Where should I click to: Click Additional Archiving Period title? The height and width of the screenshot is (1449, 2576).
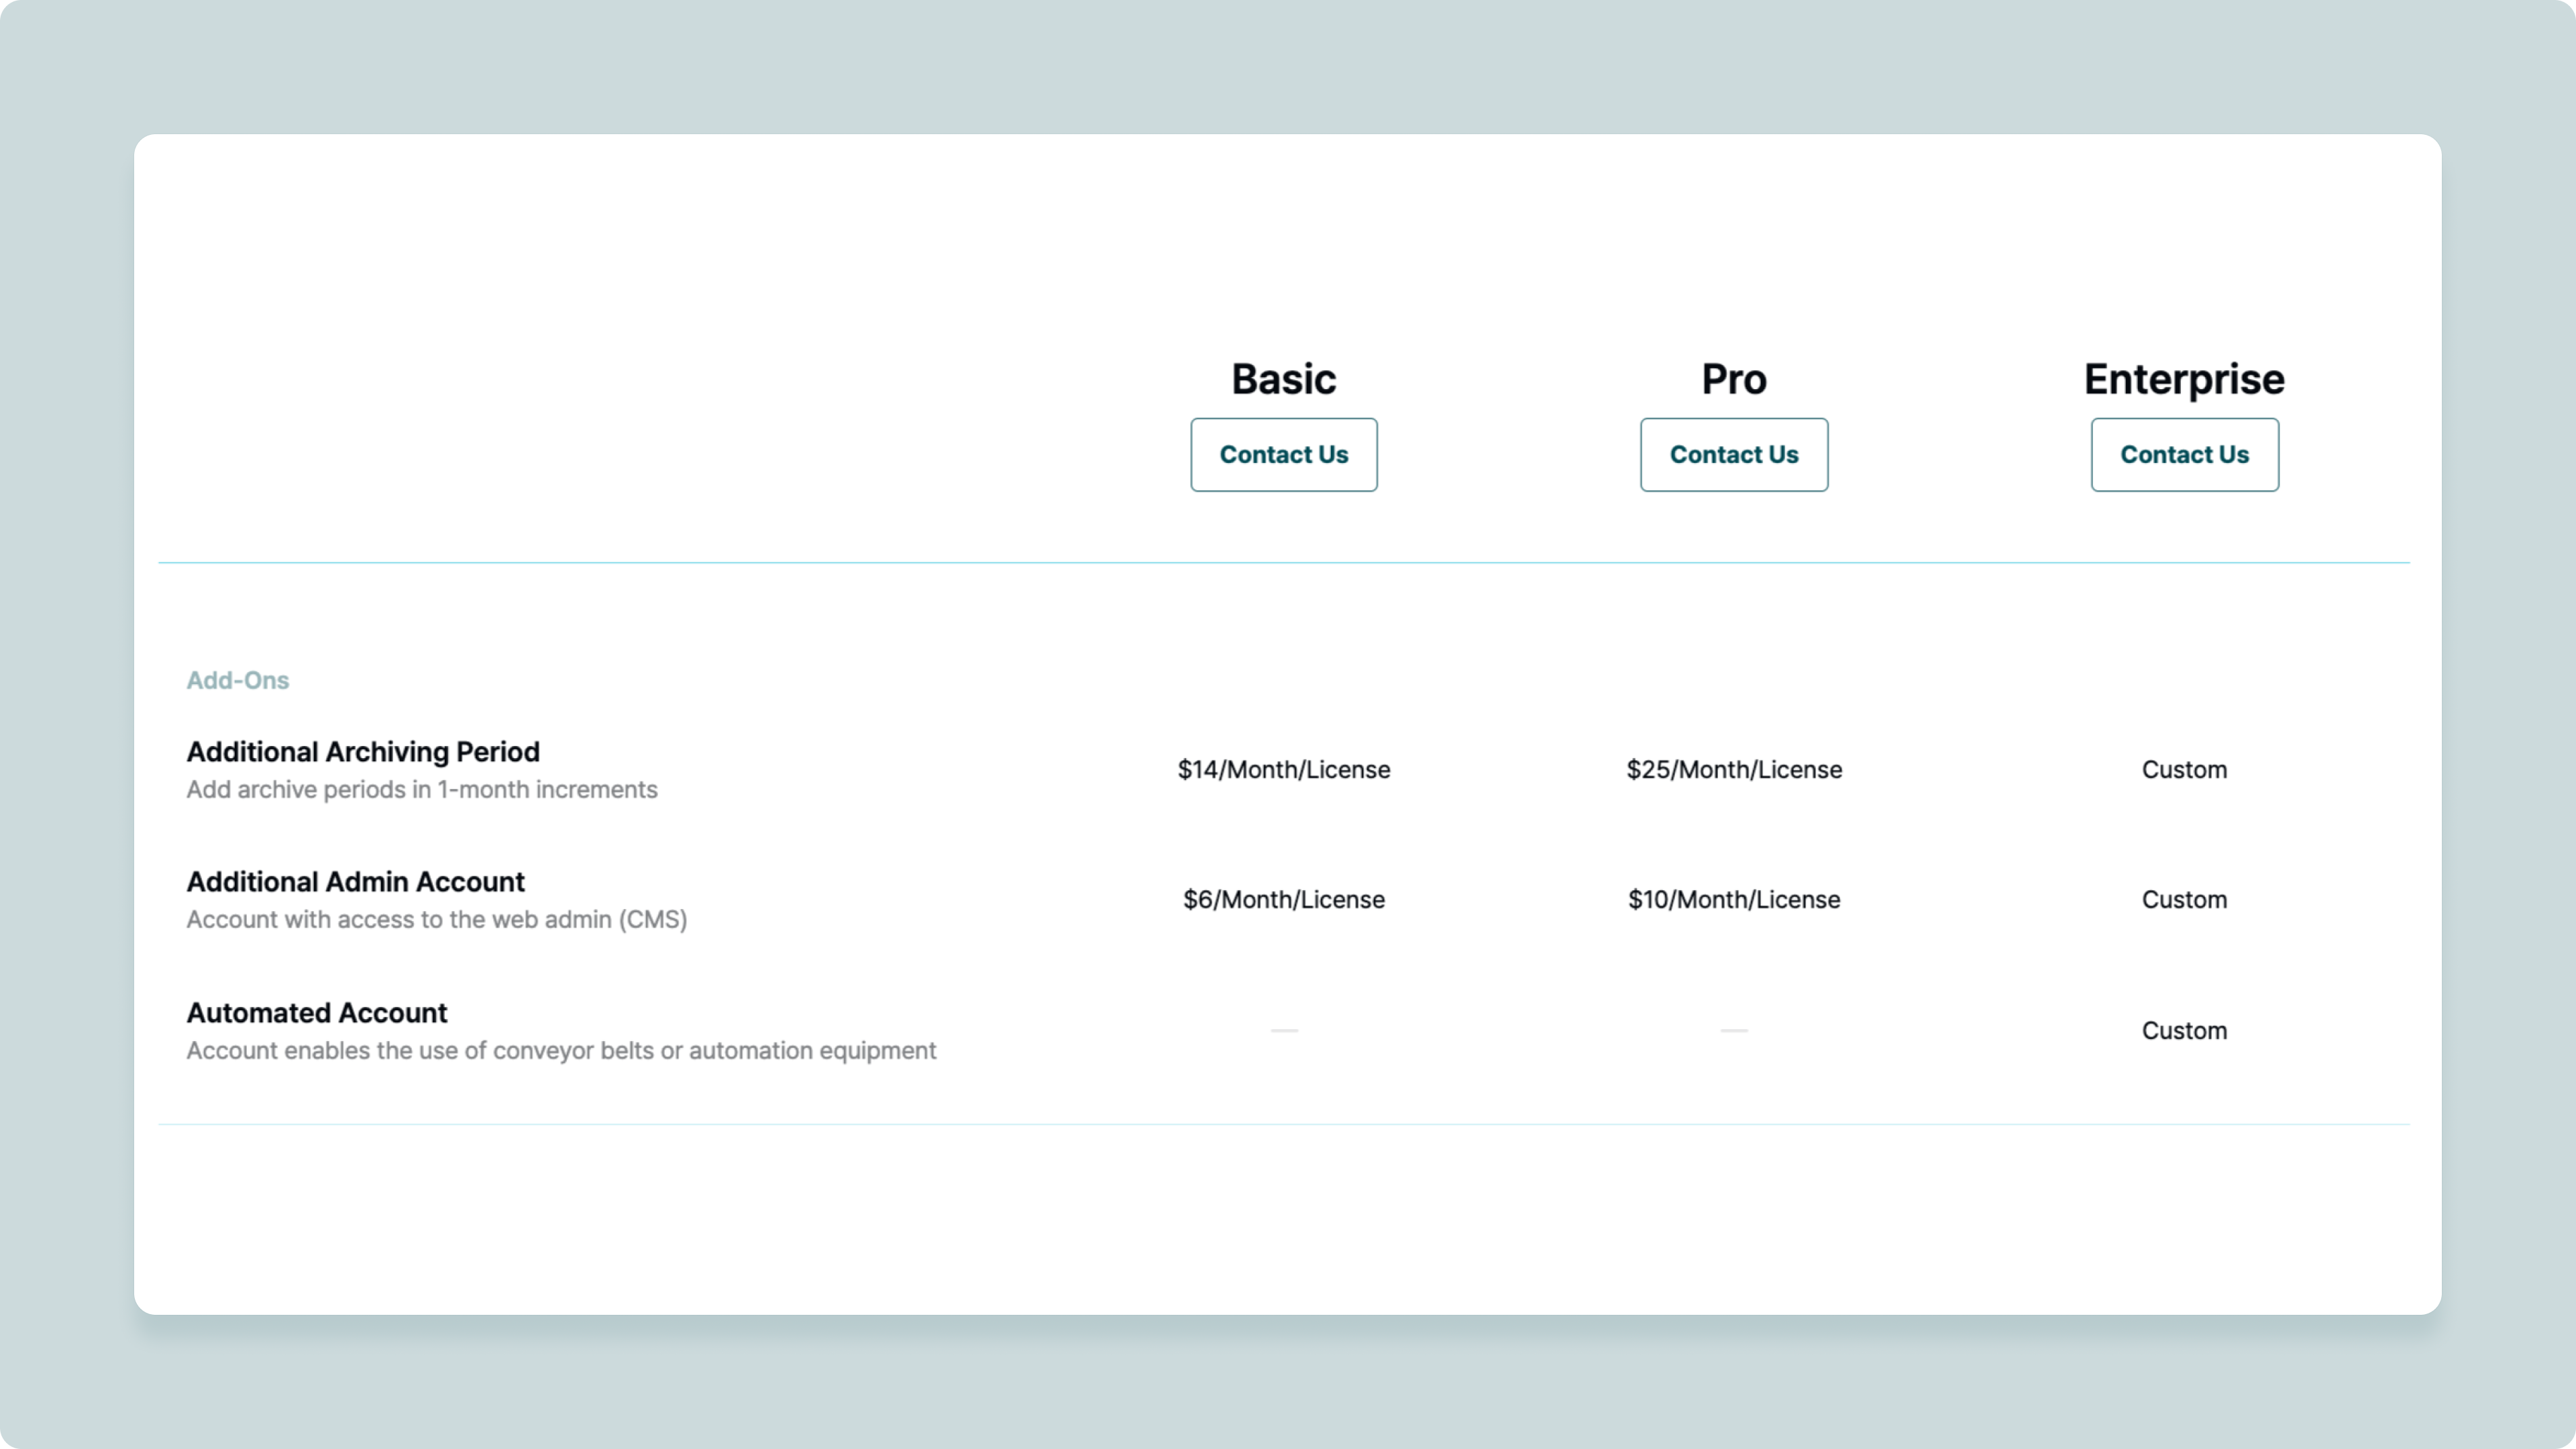(x=362, y=752)
